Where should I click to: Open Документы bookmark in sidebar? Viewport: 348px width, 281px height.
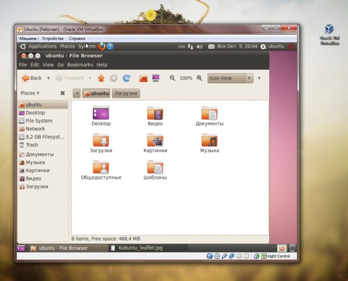[43, 154]
